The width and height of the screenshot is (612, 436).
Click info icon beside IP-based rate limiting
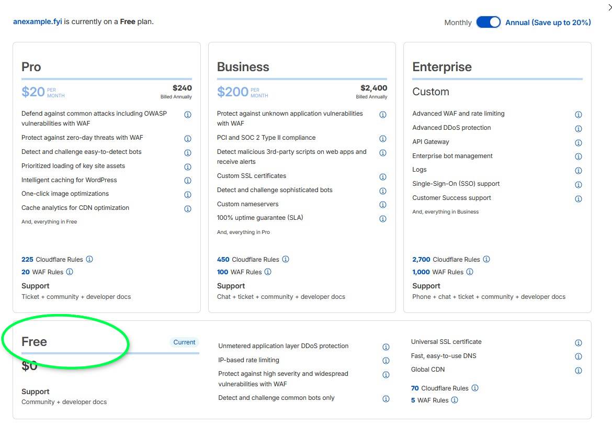click(386, 361)
